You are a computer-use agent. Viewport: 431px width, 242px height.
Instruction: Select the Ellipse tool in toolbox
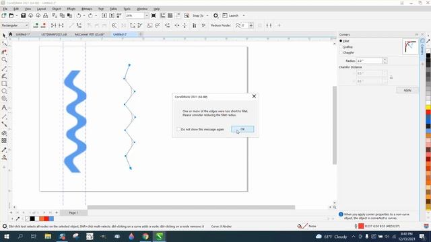5,91
